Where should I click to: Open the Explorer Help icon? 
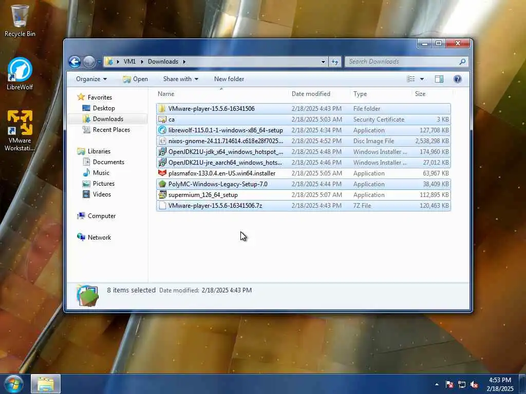[457, 79]
